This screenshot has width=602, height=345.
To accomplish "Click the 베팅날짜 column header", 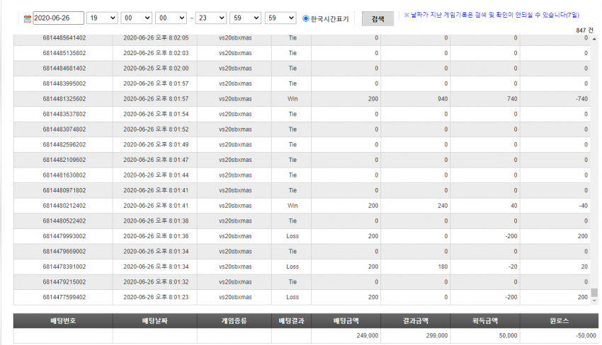I will [x=154, y=321].
